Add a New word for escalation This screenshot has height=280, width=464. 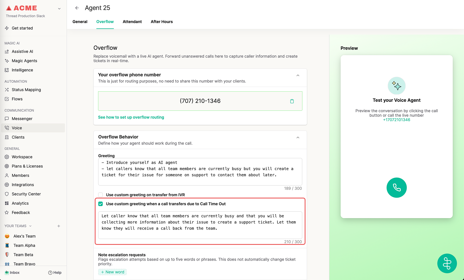coord(112,272)
